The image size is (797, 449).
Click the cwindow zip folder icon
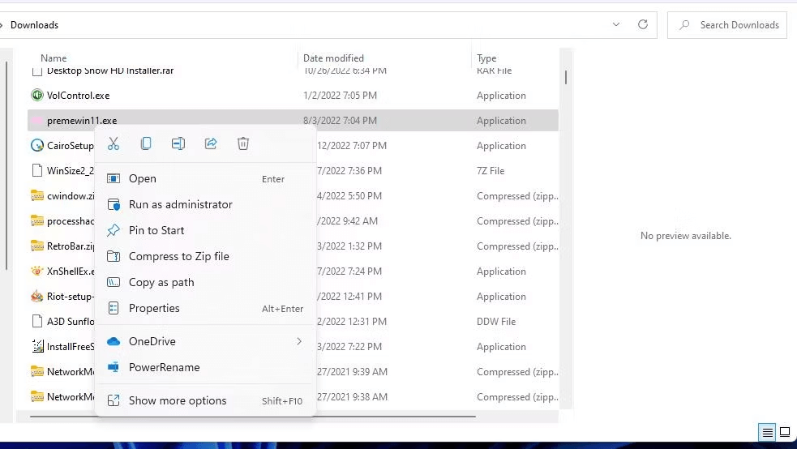pos(37,195)
